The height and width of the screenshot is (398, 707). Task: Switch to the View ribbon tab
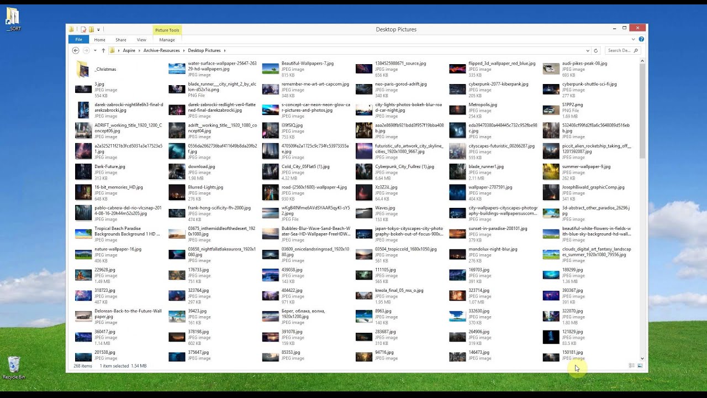141,39
